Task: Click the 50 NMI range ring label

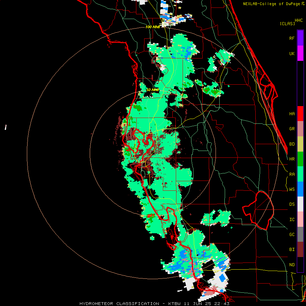Action: pos(153,90)
